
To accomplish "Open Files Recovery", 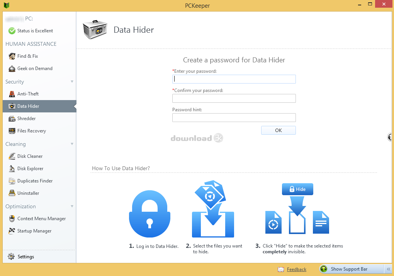I will pyautogui.click(x=39, y=131).
